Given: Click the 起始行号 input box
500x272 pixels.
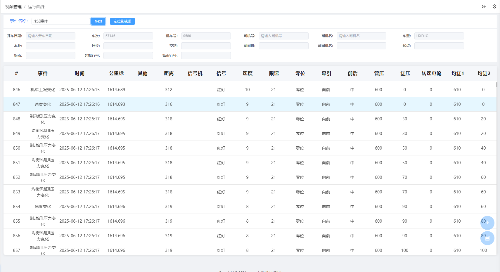Looking at the screenshot, I should point(128,55).
